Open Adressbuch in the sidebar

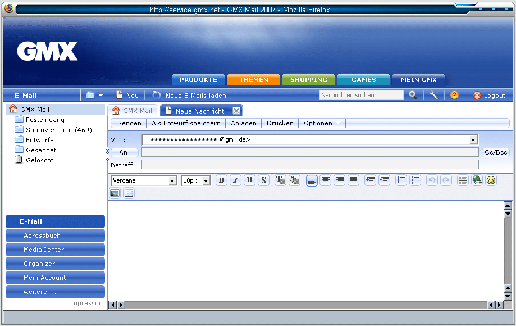tap(55, 236)
